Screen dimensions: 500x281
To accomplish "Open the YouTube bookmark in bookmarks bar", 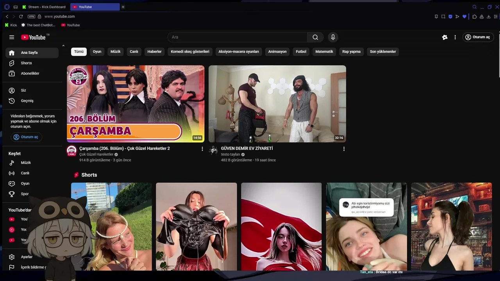I will (70, 25).
